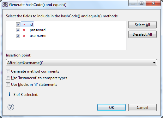Enable Use blocks in 'if' statements
This screenshot has width=163, height=118.
coord(8,85)
